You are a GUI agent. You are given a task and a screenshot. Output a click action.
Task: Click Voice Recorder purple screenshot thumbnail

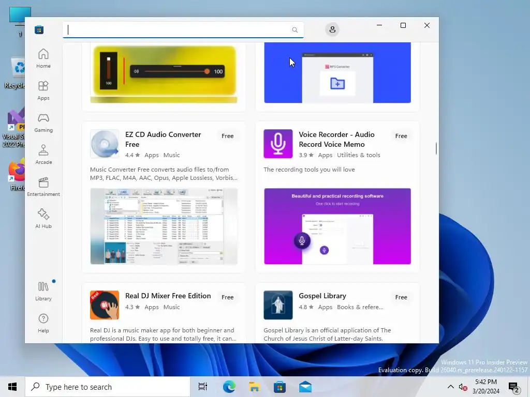click(337, 226)
